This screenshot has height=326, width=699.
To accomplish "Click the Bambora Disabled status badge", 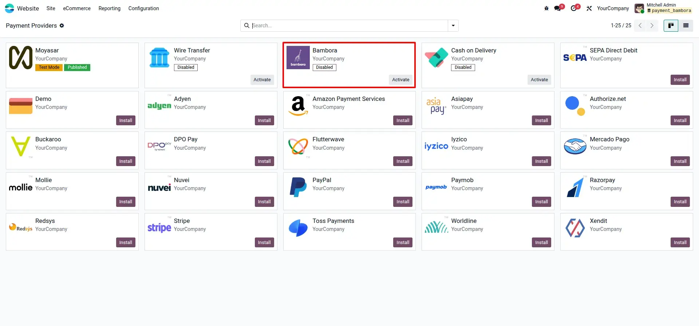I will 324,67.
